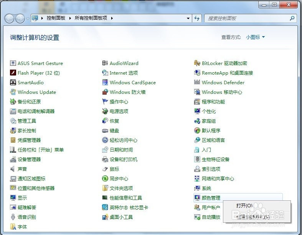Open the Internet 选项 icon
302x235 pixels.
pos(105,73)
